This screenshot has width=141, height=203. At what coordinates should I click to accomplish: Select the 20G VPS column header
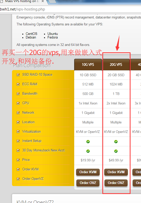click(x=116, y=64)
